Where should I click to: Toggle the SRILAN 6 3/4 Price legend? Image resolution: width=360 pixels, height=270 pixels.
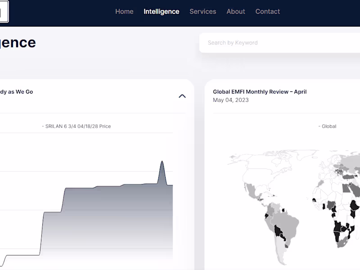point(76,126)
